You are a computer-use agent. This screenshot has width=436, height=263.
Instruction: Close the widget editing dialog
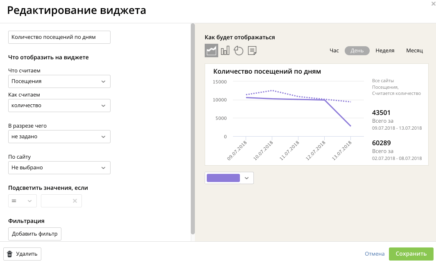(x=433, y=4)
